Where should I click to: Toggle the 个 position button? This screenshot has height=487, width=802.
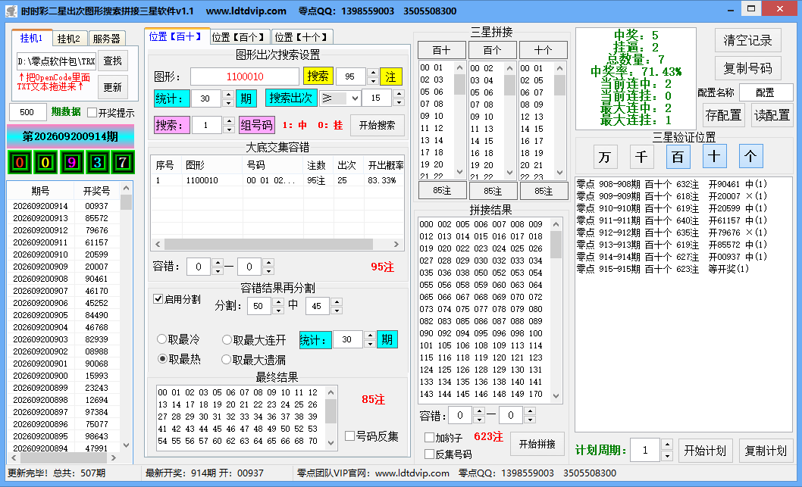point(750,157)
